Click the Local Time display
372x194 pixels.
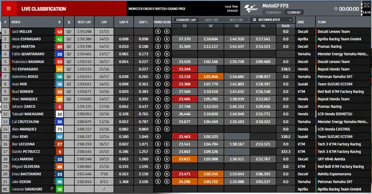coord(231,9)
